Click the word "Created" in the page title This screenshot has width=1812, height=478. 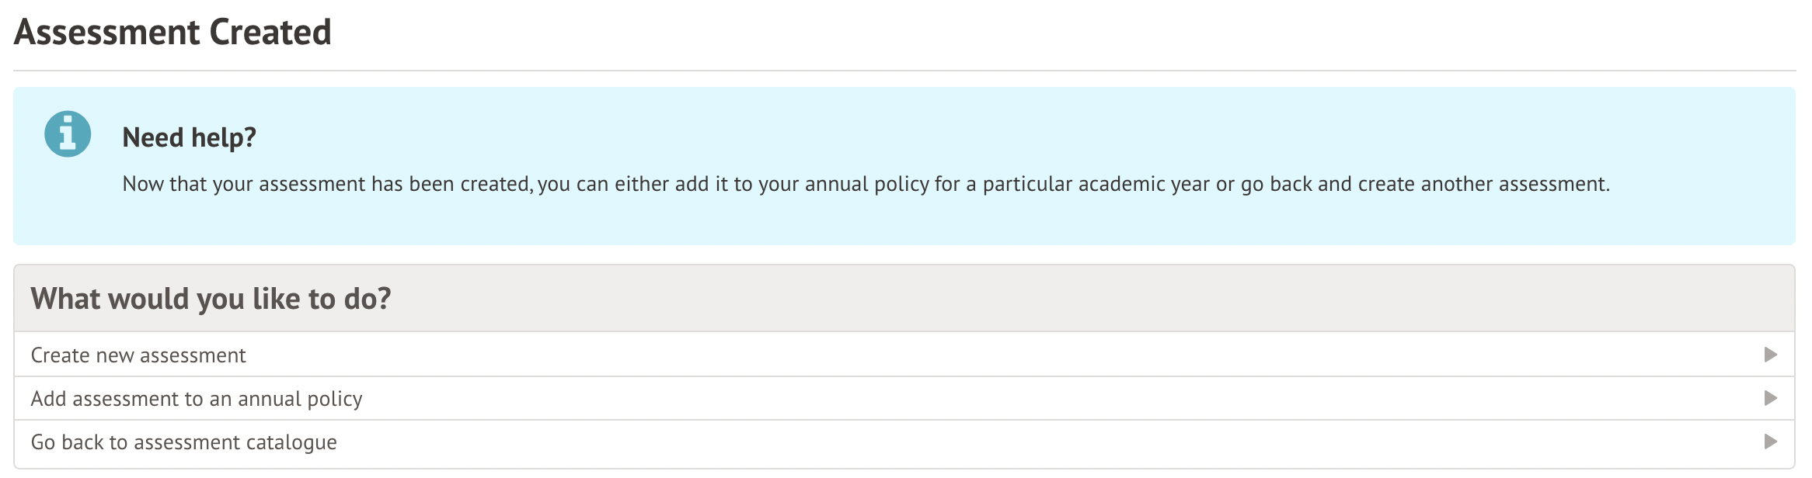[270, 33]
